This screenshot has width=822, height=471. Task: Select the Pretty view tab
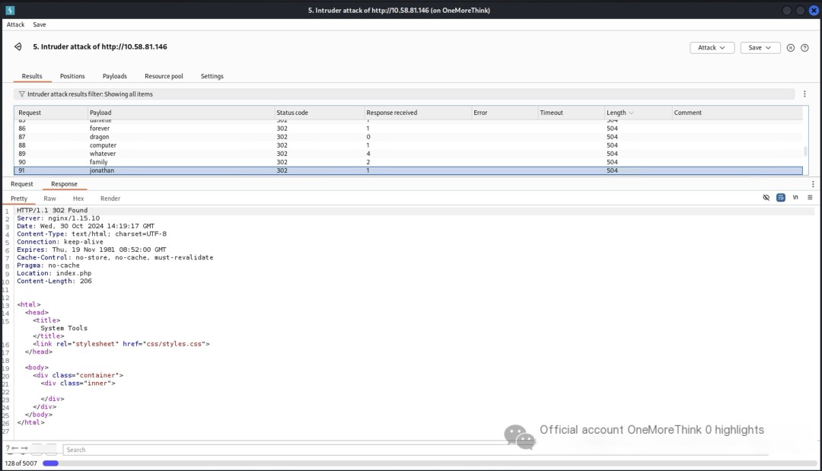(19, 199)
